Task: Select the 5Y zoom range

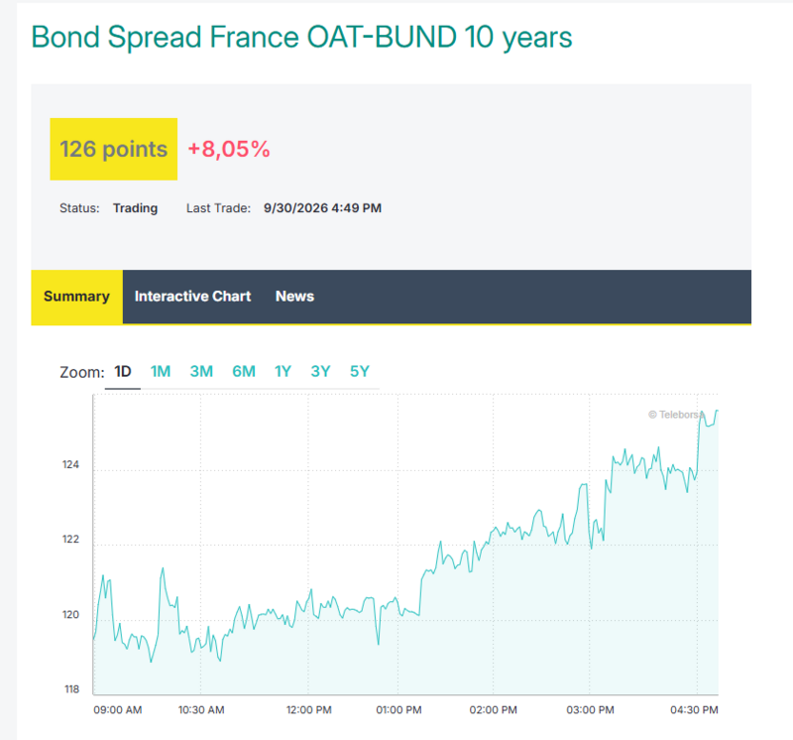Action: pos(360,372)
